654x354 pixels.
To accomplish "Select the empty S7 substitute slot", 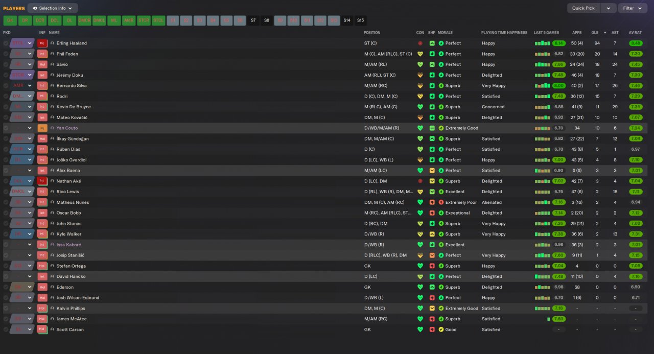I will (x=253, y=20).
